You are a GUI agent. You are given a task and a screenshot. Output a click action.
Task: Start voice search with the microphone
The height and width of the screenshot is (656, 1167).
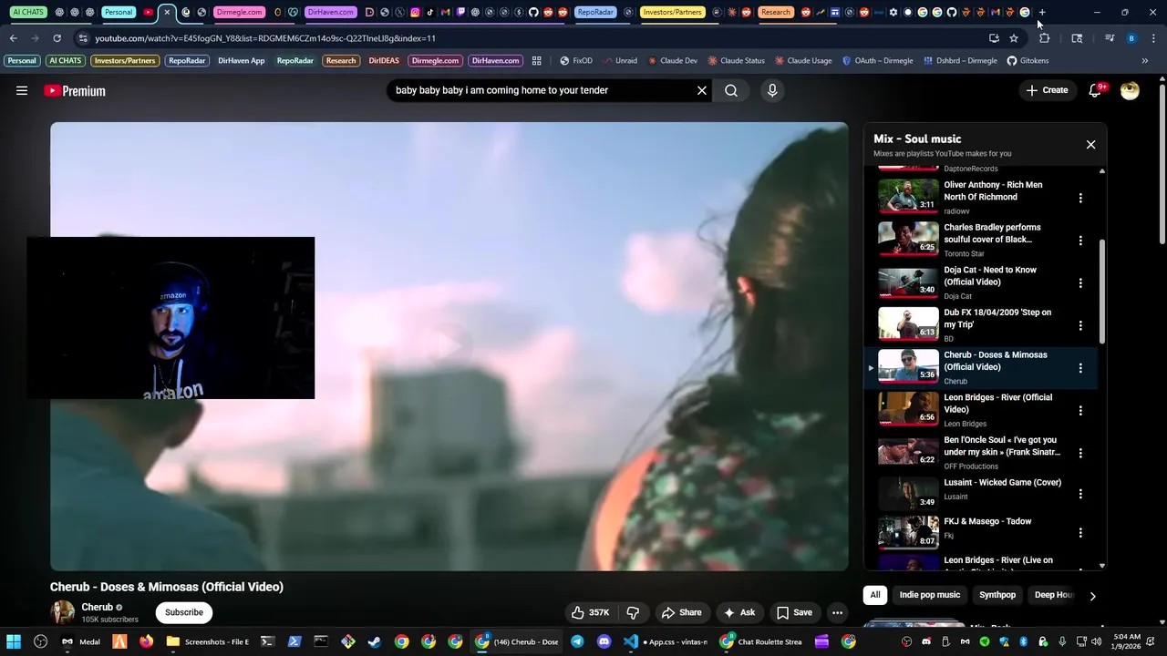click(772, 90)
